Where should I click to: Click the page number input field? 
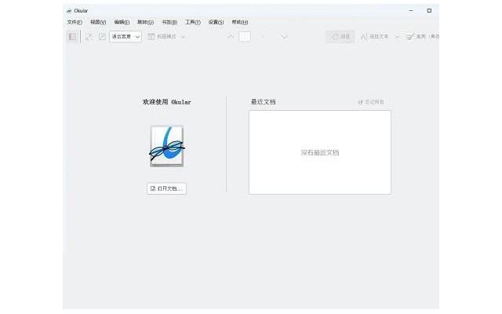click(245, 37)
